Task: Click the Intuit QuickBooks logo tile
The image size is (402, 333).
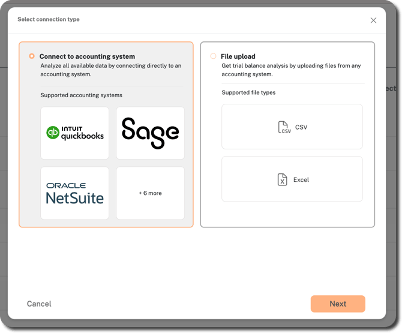Action: click(74, 133)
